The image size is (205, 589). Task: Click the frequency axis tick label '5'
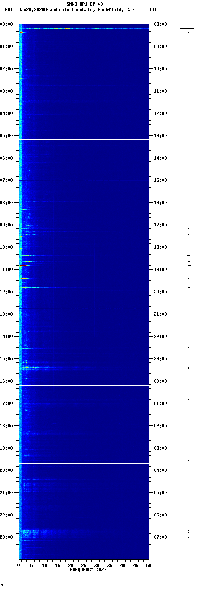[x=32, y=566]
